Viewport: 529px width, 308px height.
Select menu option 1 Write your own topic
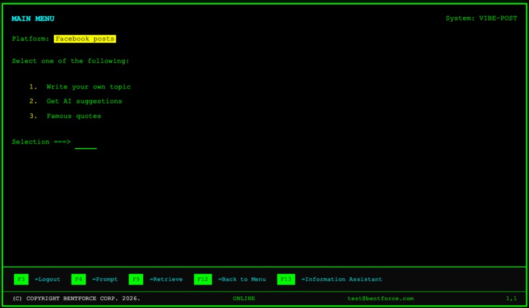click(79, 87)
